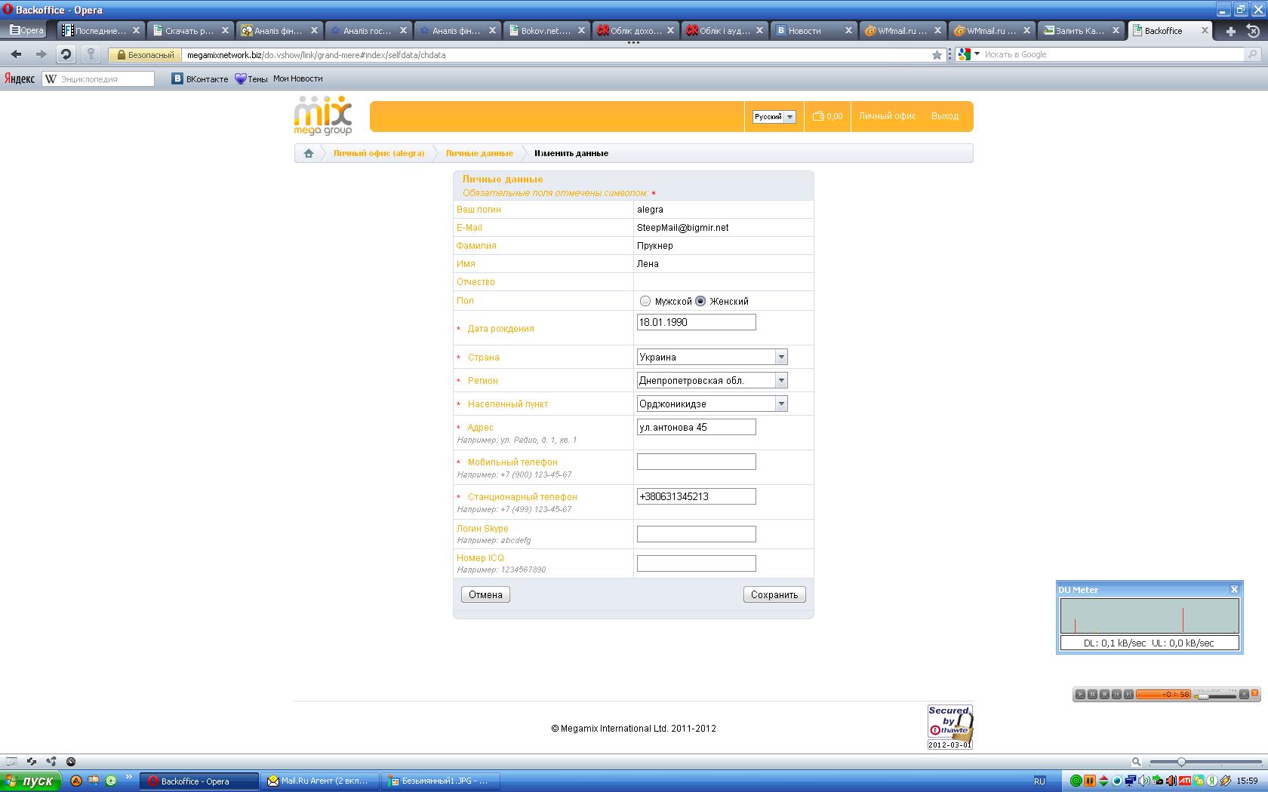Click the ВКонтакте bookmark icon
This screenshot has width=1268, height=792.
177,78
